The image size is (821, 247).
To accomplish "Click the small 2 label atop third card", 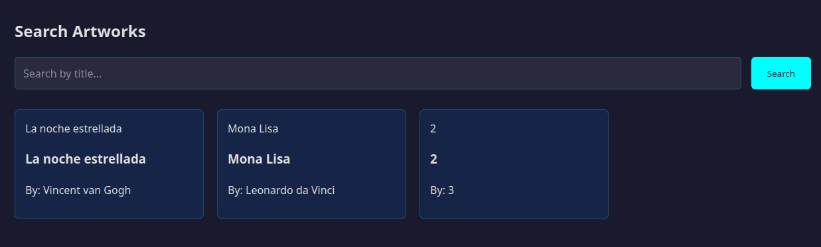I will [433, 128].
